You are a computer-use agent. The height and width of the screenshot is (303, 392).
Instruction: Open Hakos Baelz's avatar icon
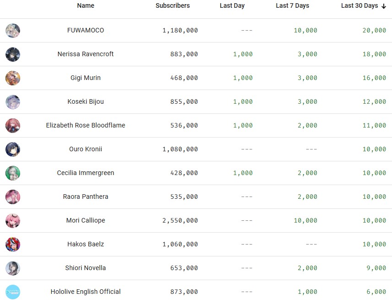(13, 245)
